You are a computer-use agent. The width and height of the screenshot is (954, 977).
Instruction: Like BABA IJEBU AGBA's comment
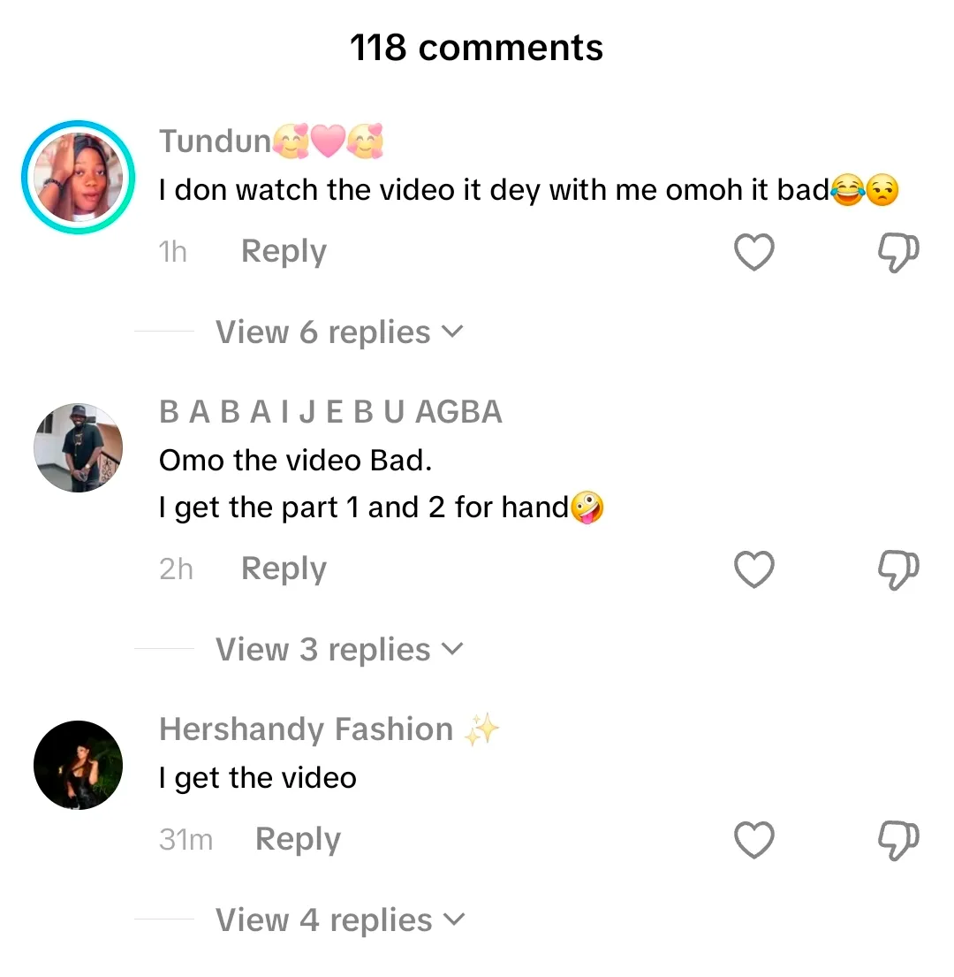point(754,569)
